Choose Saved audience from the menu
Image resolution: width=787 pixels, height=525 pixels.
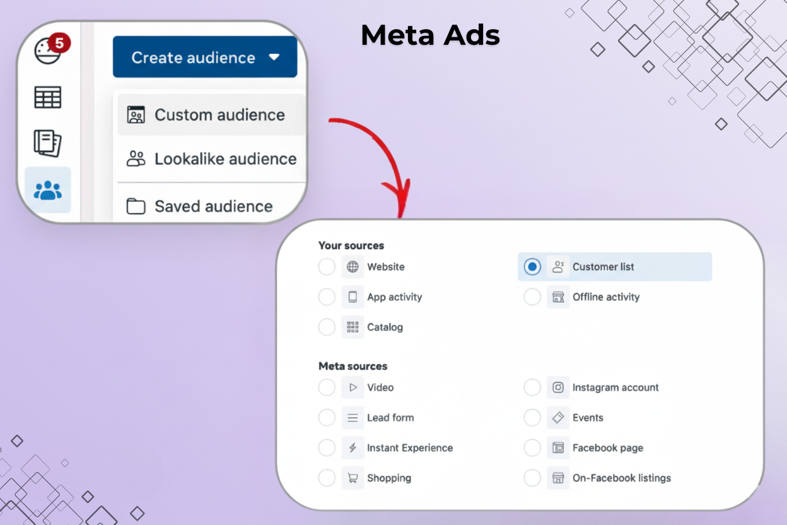[x=211, y=206]
